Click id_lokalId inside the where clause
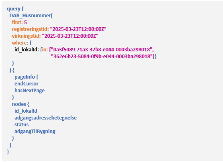 coord(26,50)
